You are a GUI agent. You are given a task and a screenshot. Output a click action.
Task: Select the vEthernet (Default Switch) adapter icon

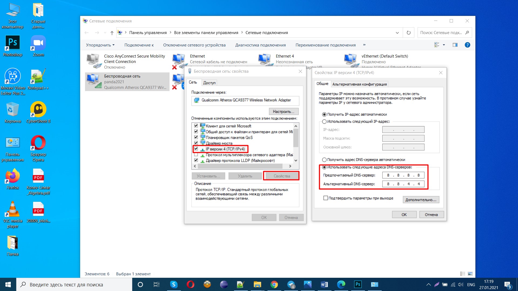pos(351,60)
